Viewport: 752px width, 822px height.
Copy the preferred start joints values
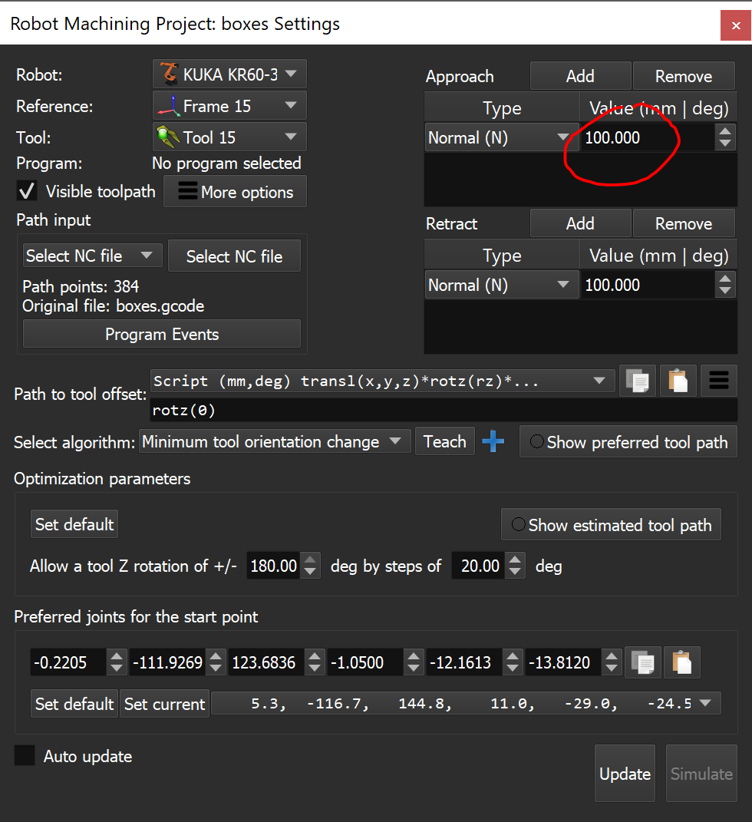643,662
